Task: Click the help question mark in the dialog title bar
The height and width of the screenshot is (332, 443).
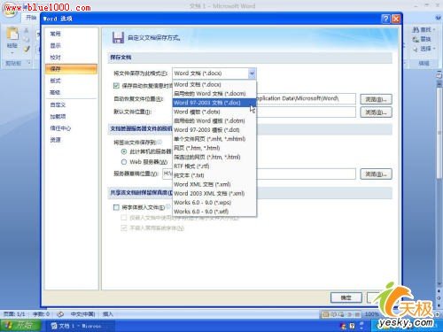Action: (385, 19)
